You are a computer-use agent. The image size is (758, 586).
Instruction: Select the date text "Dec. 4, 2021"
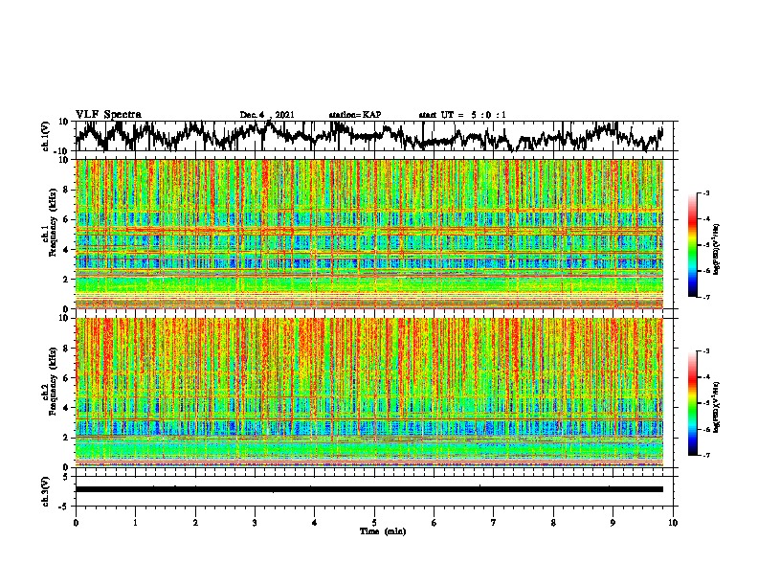coord(267,115)
